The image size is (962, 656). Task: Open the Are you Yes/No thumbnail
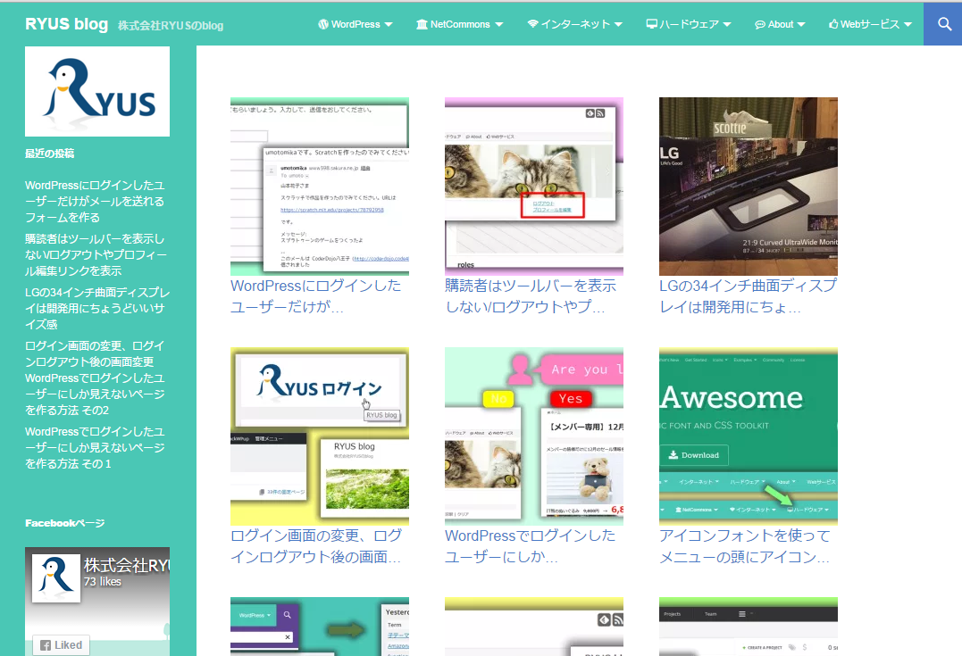pyautogui.click(x=534, y=436)
